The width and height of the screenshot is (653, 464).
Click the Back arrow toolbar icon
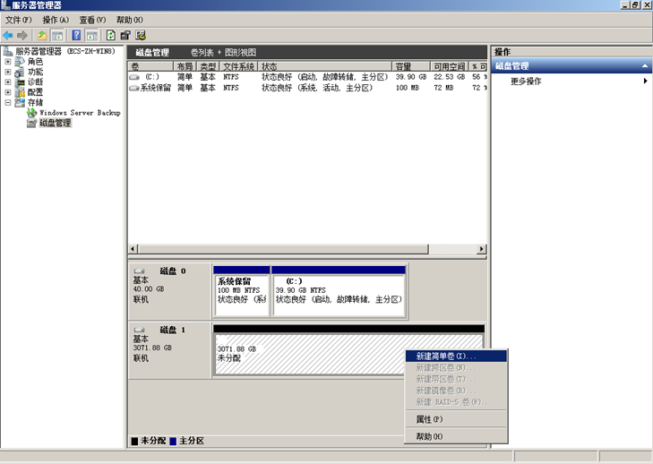pos(8,35)
